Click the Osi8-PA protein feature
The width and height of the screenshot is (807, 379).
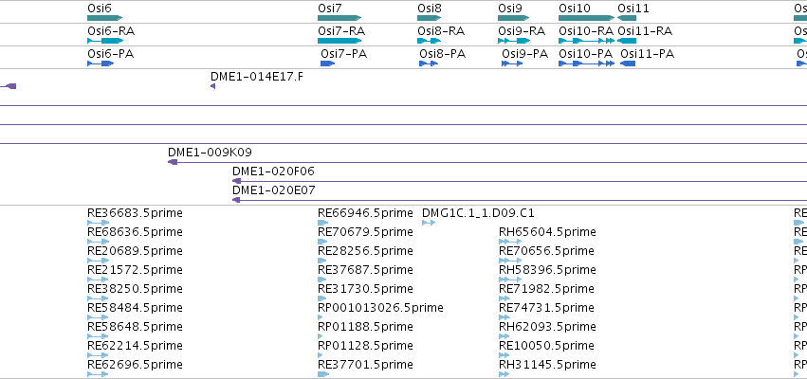[429, 63]
